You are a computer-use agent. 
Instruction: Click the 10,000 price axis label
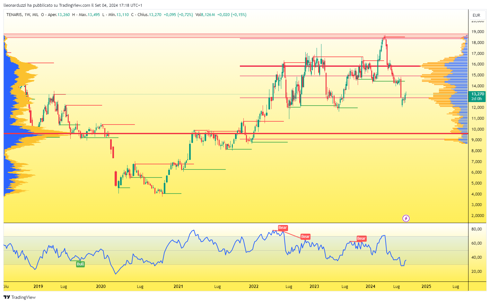(477, 129)
